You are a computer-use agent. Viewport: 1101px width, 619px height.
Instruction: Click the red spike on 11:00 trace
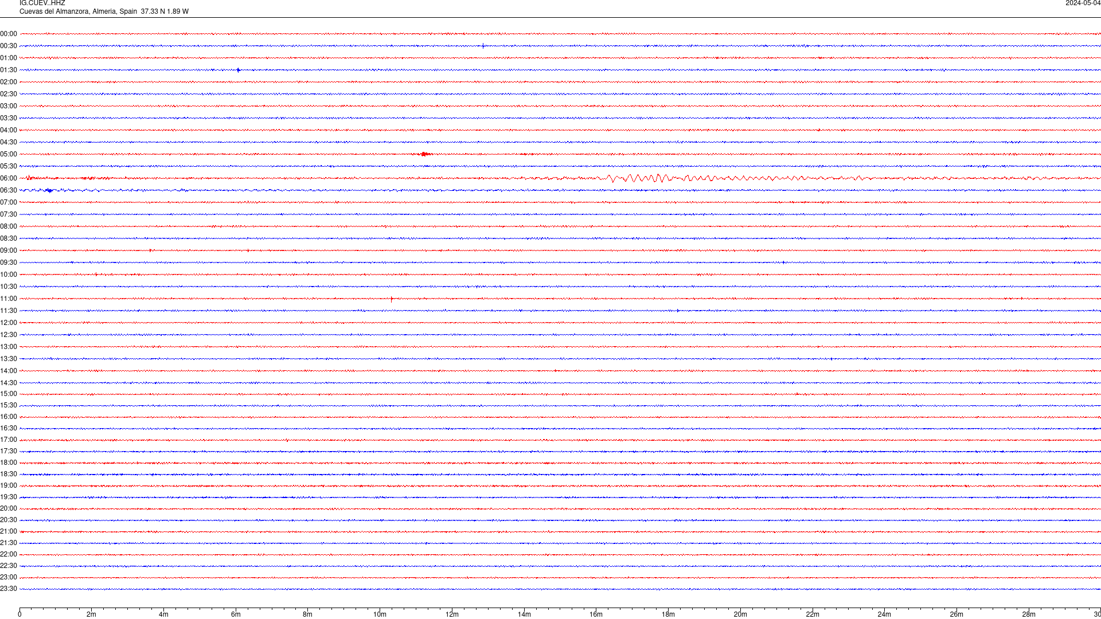click(392, 299)
